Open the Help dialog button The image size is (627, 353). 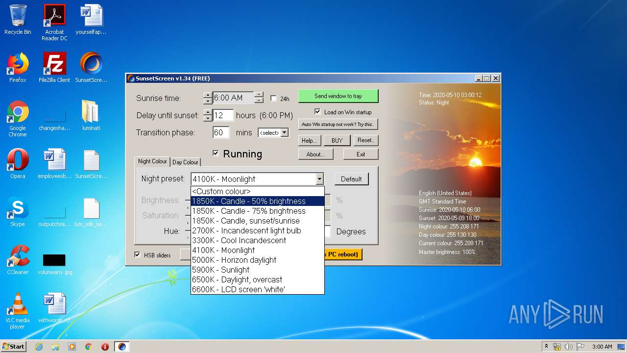(309, 140)
